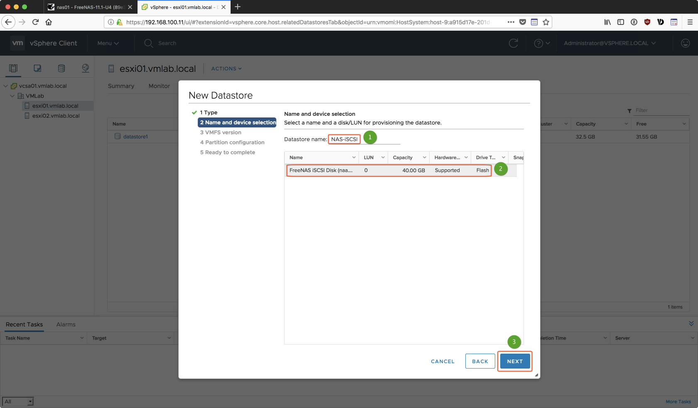The image size is (698, 408).
Task: Bookmark this page with the star icon
Action: (x=546, y=22)
